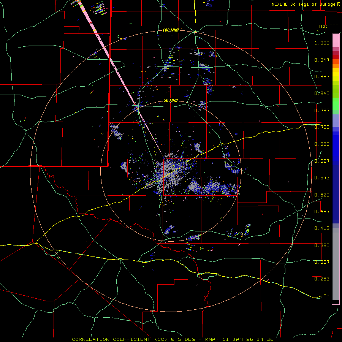Select the 1.000 value on the color scale
The width and height of the screenshot is (342, 342).
point(322,43)
